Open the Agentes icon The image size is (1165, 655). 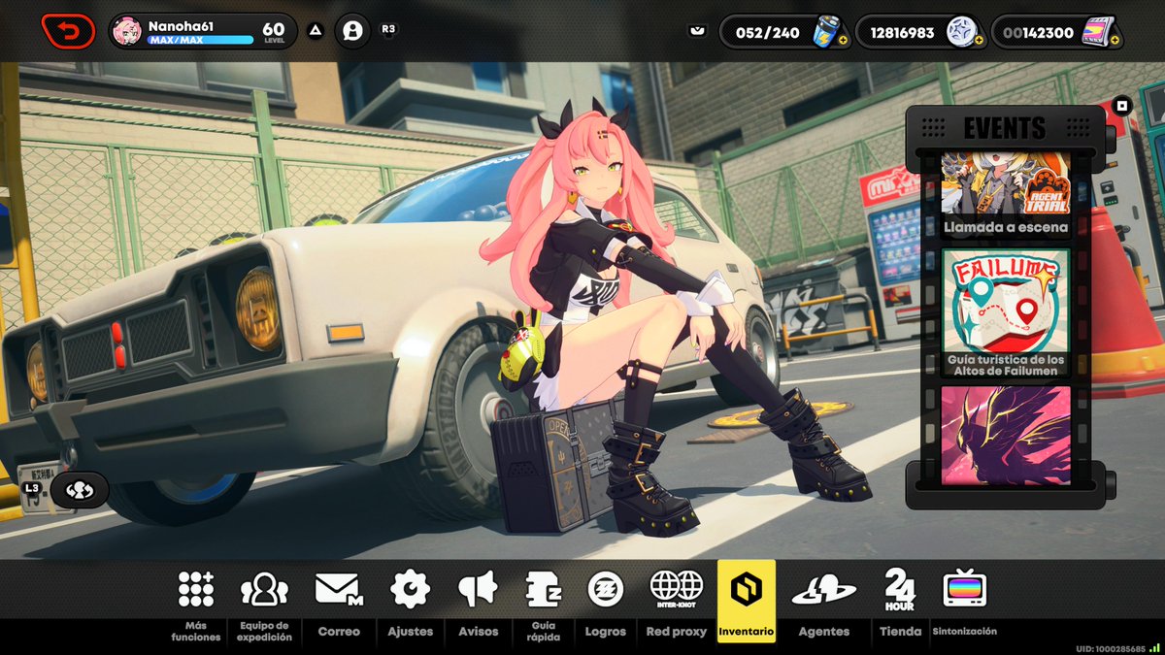coord(824,589)
